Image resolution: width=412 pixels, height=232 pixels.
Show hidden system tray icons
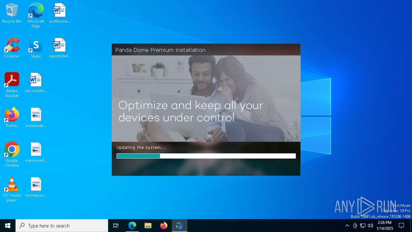click(x=347, y=226)
